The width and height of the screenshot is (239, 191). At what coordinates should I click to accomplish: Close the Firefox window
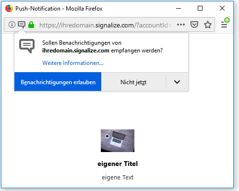pos(222,8)
